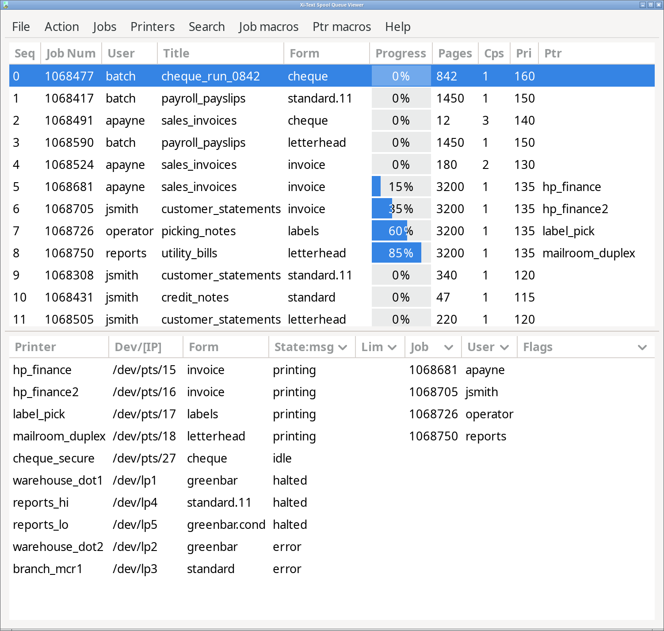Click the 15% progress bar of job 1068681
This screenshot has height=631, width=664.
401,187
